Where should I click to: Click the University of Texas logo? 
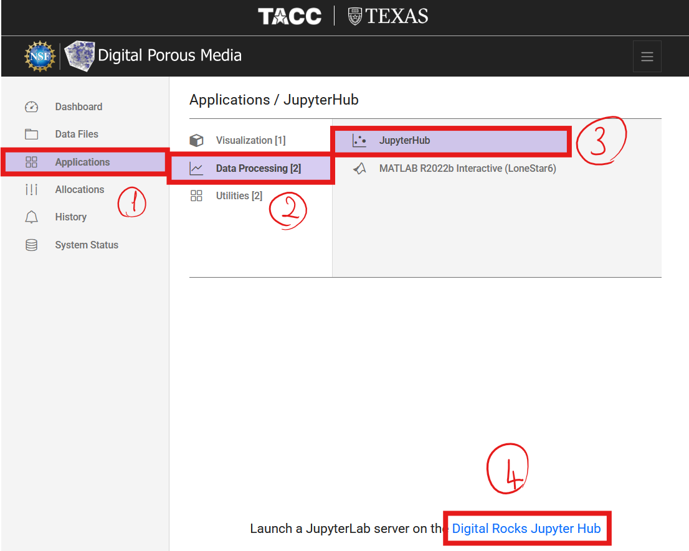pyautogui.click(x=388, y=16)
